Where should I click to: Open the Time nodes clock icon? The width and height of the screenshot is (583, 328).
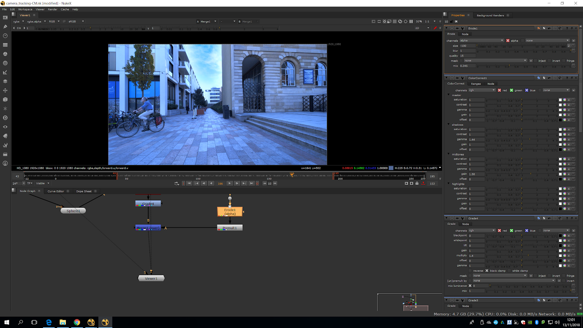5,36
